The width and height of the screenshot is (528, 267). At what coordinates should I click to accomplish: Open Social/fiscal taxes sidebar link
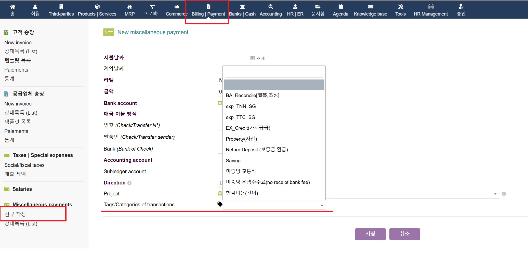pyautogui.click(x=24, y=165)
